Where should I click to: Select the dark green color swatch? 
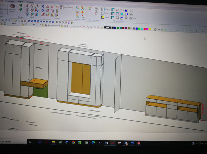pos(118,28)
